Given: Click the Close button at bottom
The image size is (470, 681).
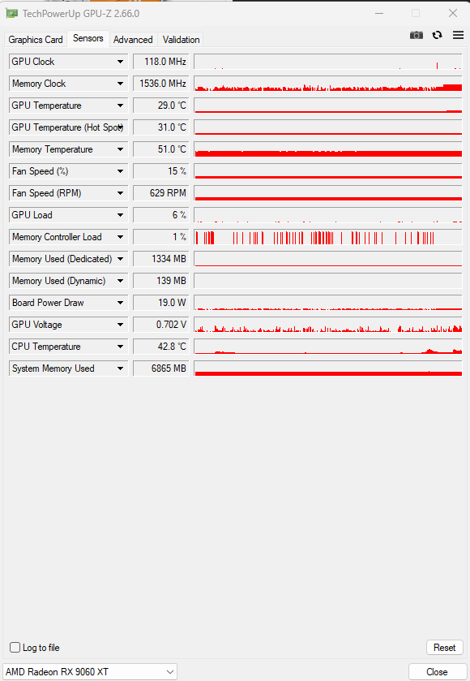Looking at the screenshot, I should click(x=437, y=672).
